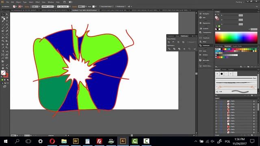Open Opera from the taskbar
The image size is (260, 146).
click(52, 141)
